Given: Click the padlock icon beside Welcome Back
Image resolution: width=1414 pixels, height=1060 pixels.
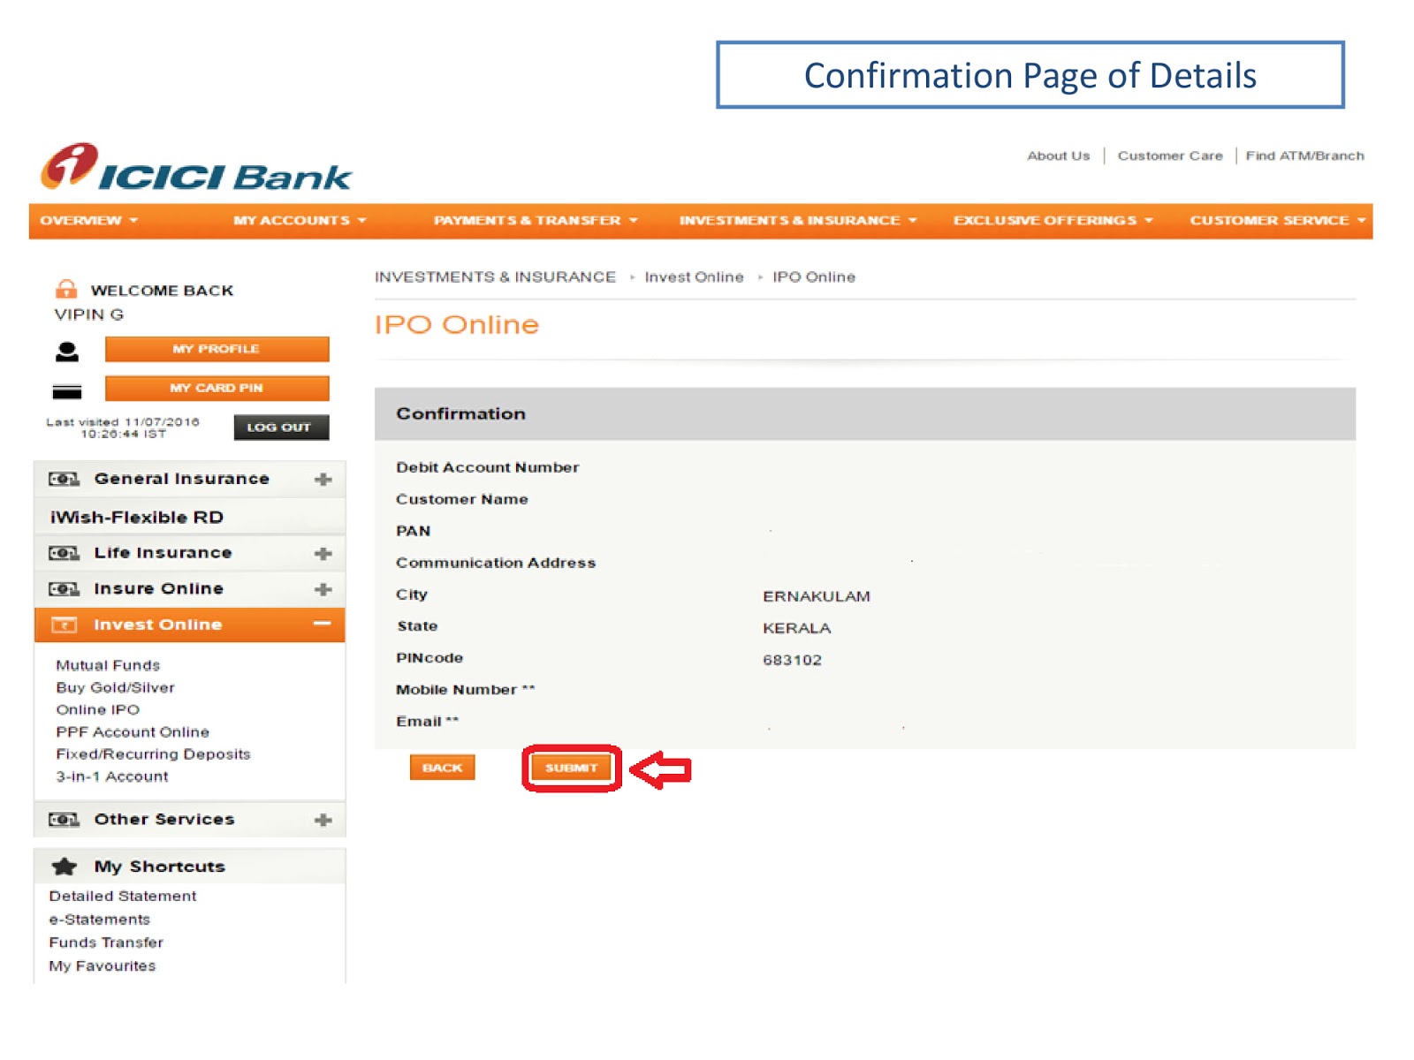Looking at the screenshot, I should (x=66, y=289).
